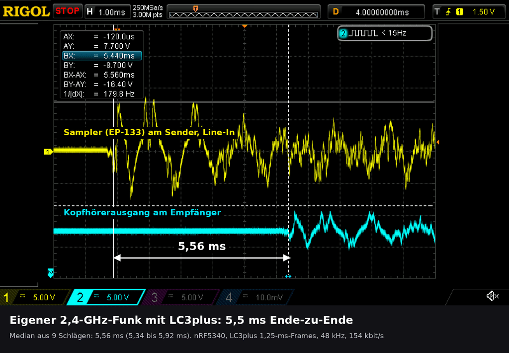Select channel 1 tab with 5.00 V scale
This screenshot has width=509, height=353.
pos(34,297)
